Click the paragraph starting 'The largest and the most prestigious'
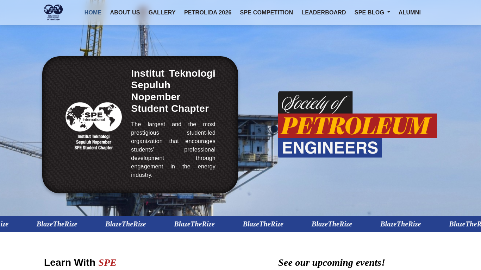The image size is (481, 270). tap(173, 150)
